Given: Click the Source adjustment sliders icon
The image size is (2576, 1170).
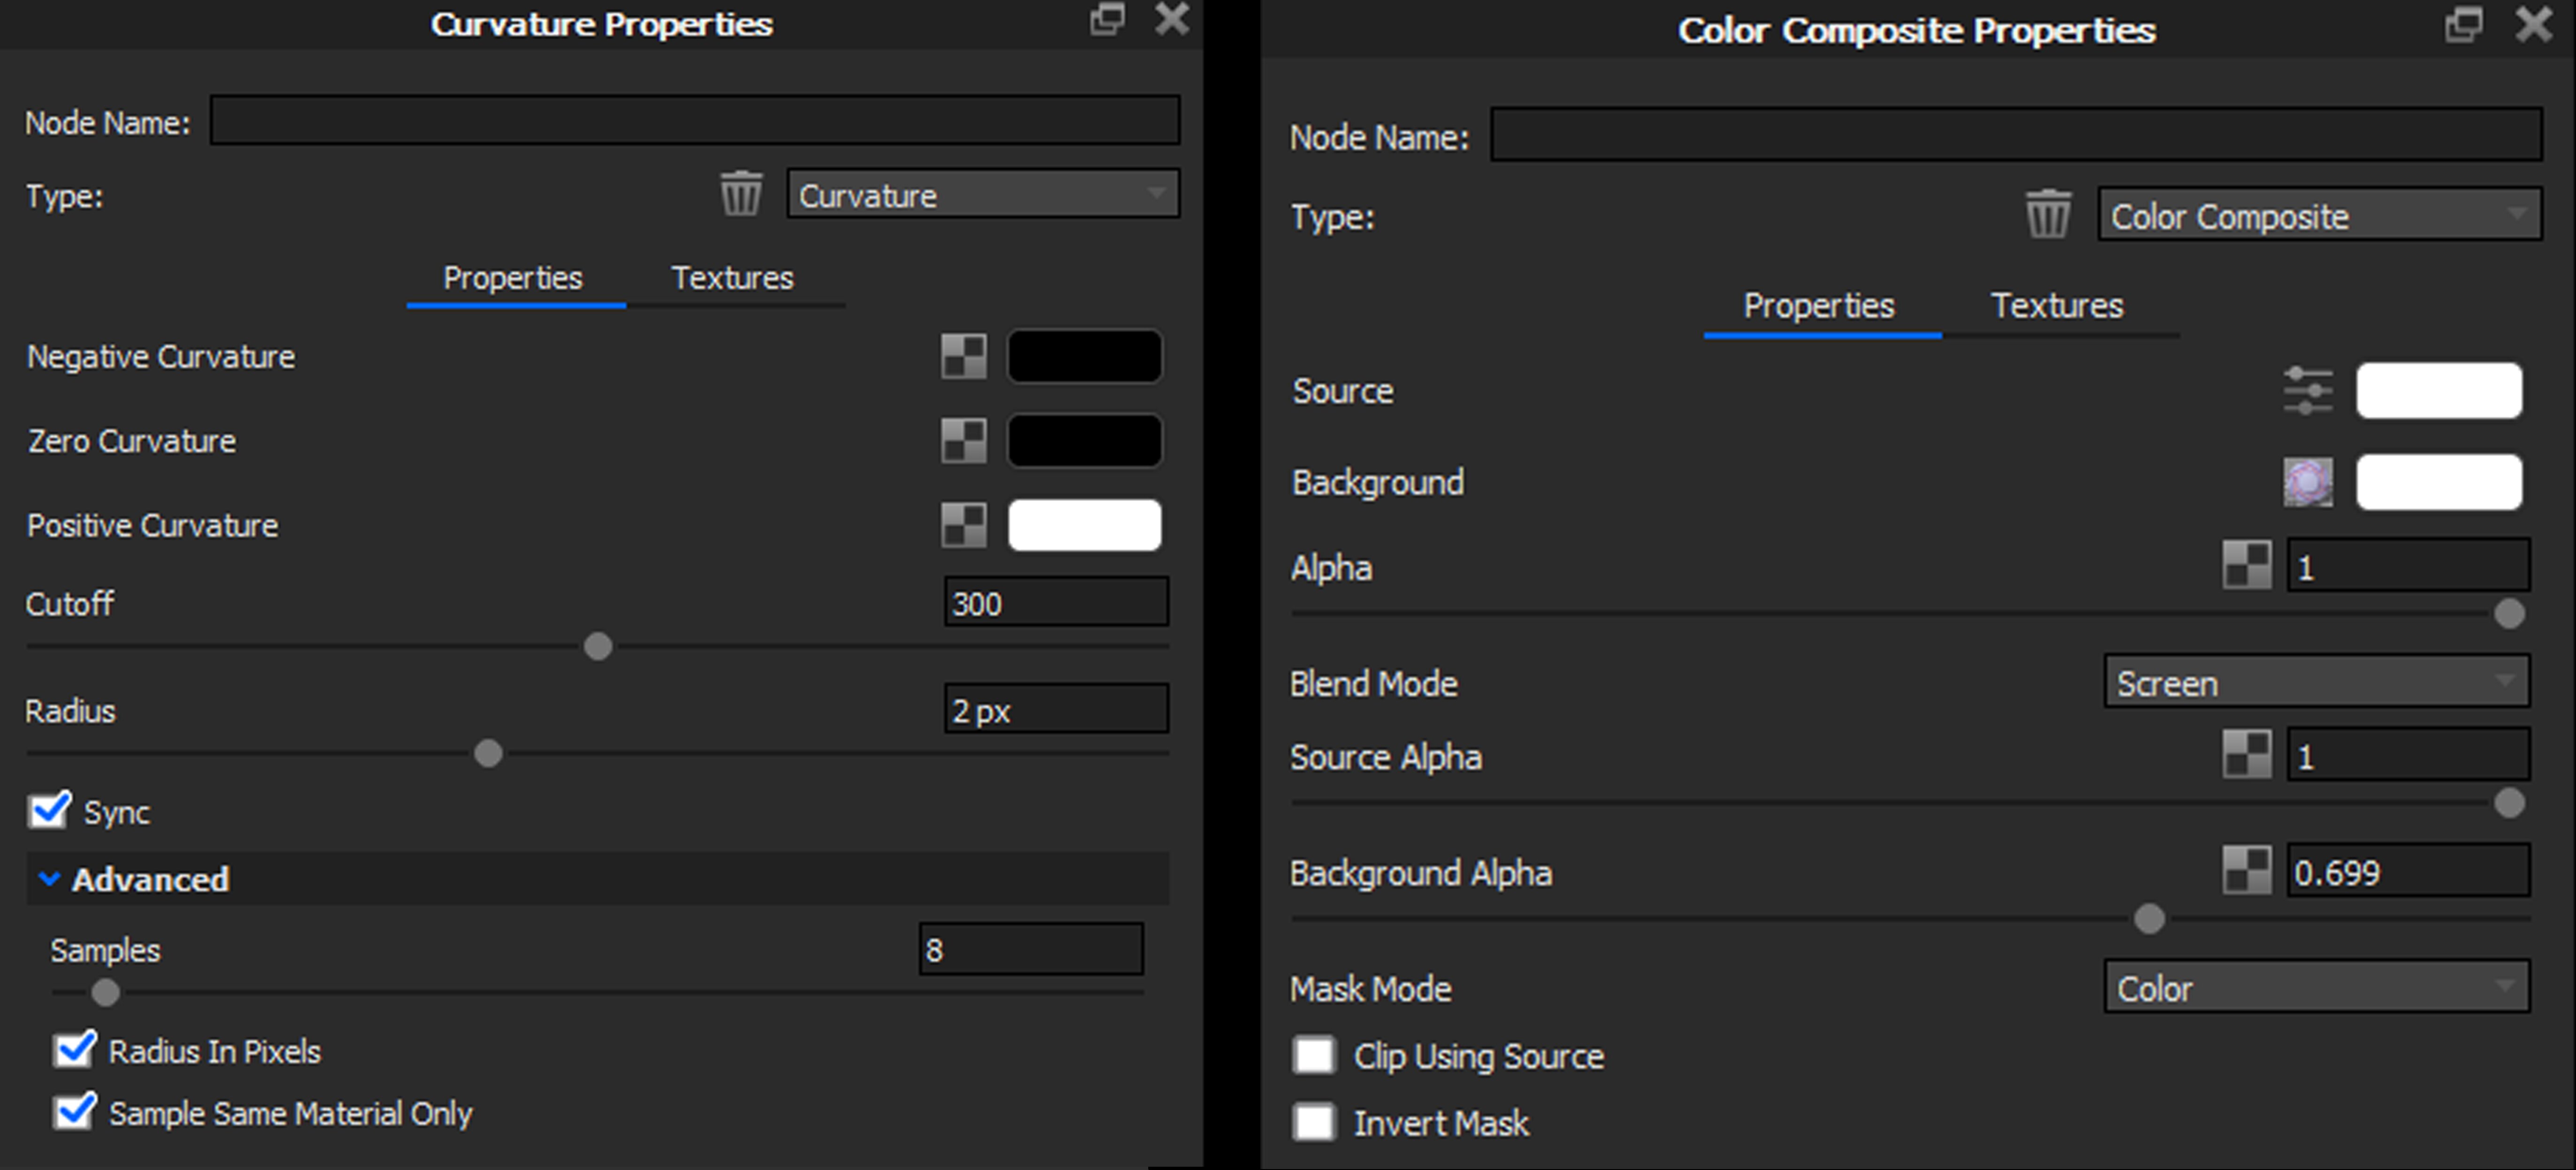Looking at the screenshot, I should click(x=2308, y=390).
